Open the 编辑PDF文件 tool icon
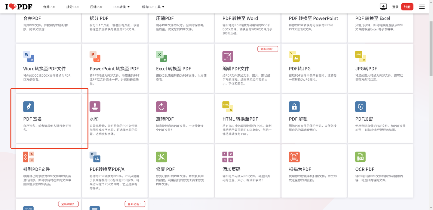 [228, 56]
